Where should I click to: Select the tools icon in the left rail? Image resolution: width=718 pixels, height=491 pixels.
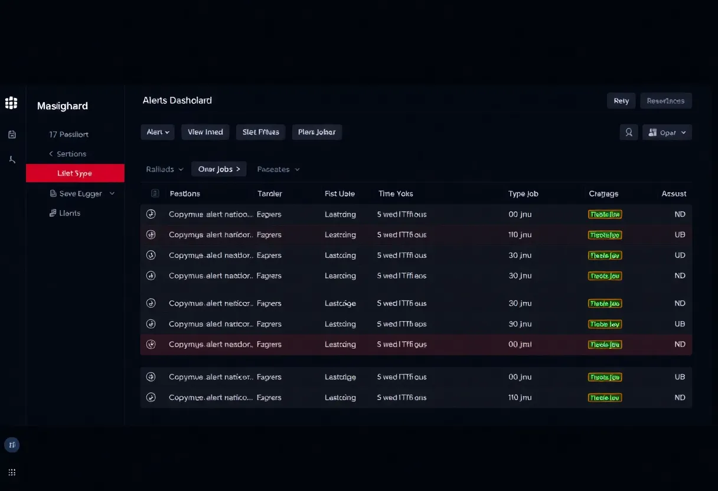pyautogui.click(x=12, y=159)
